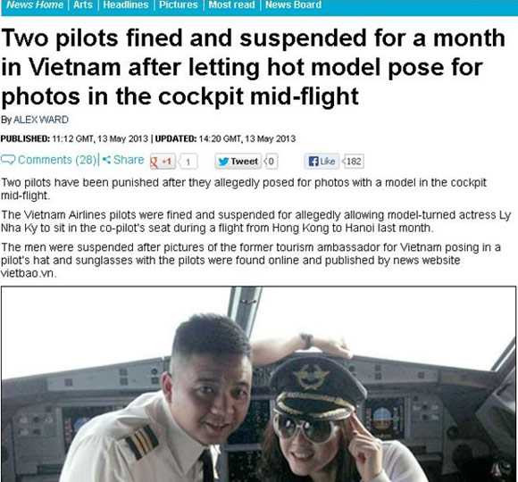
Task: Open the Headlines tab
Action: 126,4
